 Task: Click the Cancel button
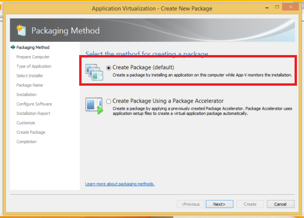pyautogui.click(x=280, y=204)
